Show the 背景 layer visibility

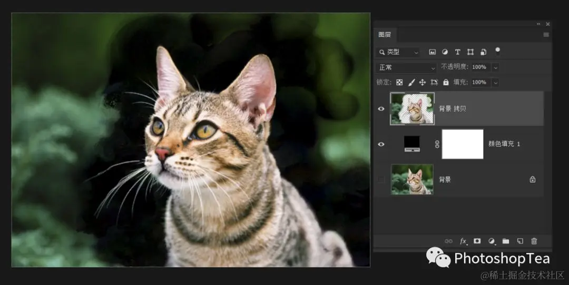click(381, 180)
